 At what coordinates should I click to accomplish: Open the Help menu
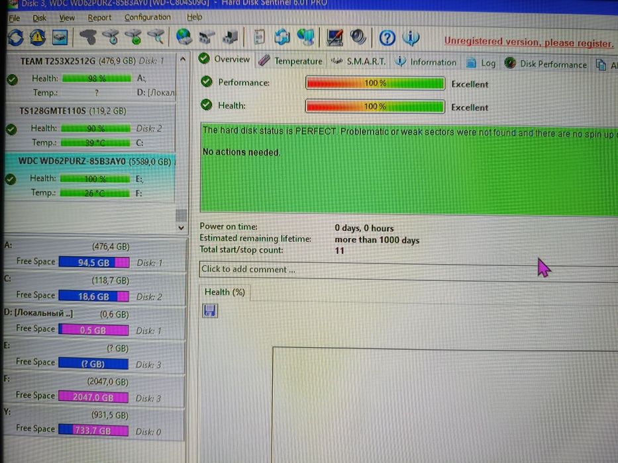pos(194,17)
